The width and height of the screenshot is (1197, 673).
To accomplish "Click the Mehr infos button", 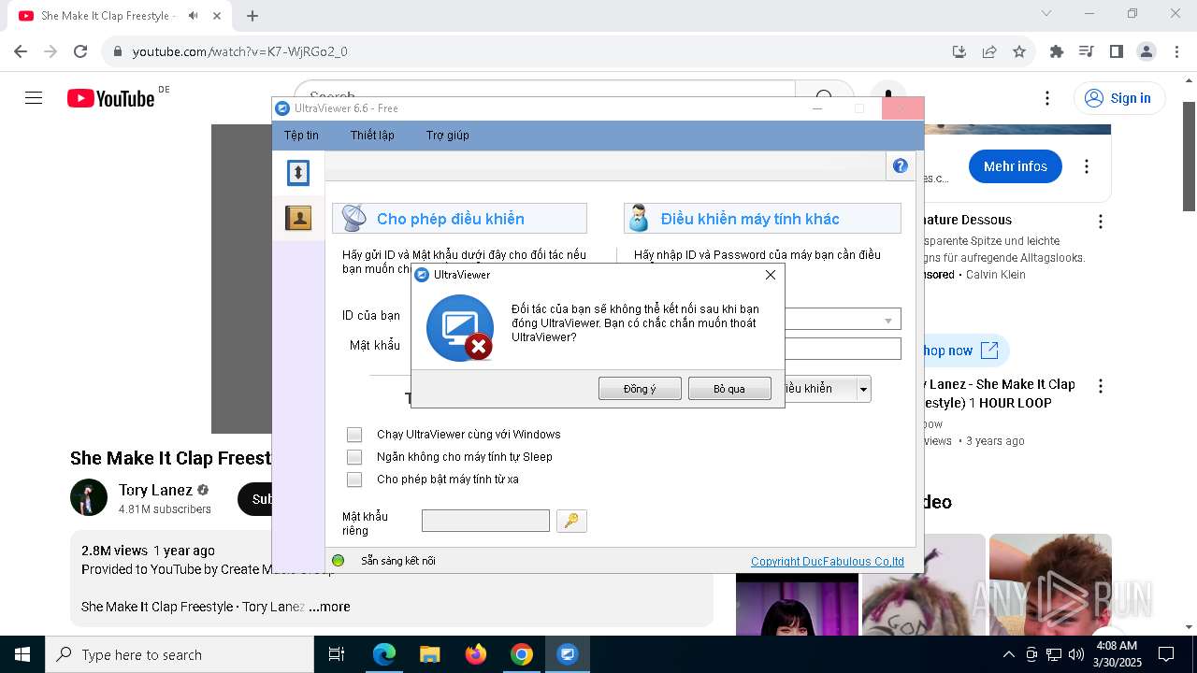I will pyautogui.click(x=1016, y=166).
